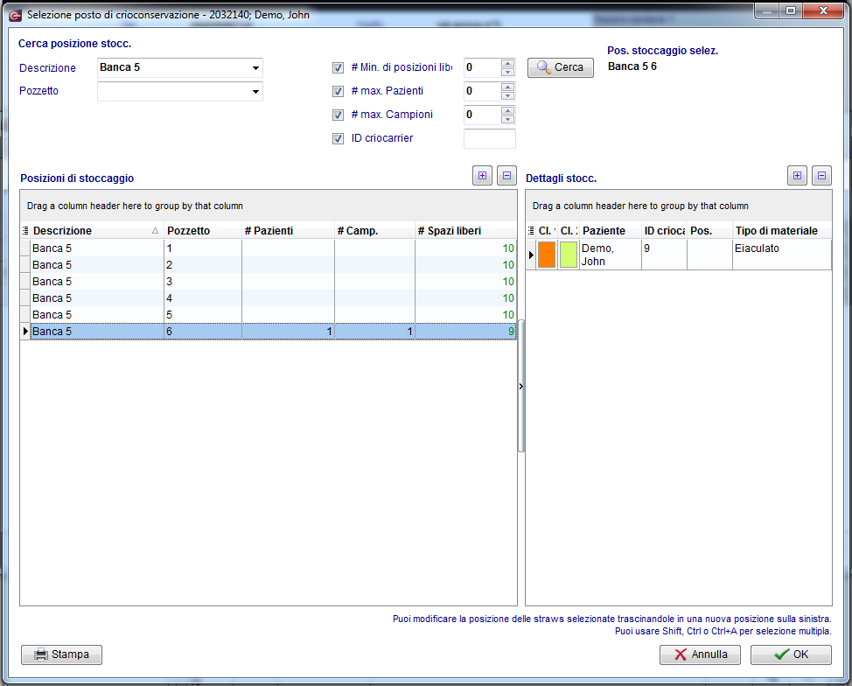Click the Annulla button
Viewport: 852px width, 686px height.
(x=700, y=654)
